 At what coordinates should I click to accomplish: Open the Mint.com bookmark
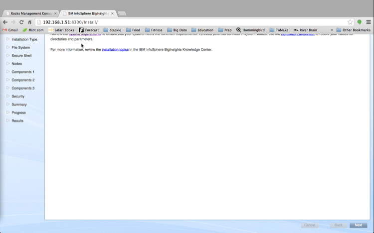(x=33, y=30)
